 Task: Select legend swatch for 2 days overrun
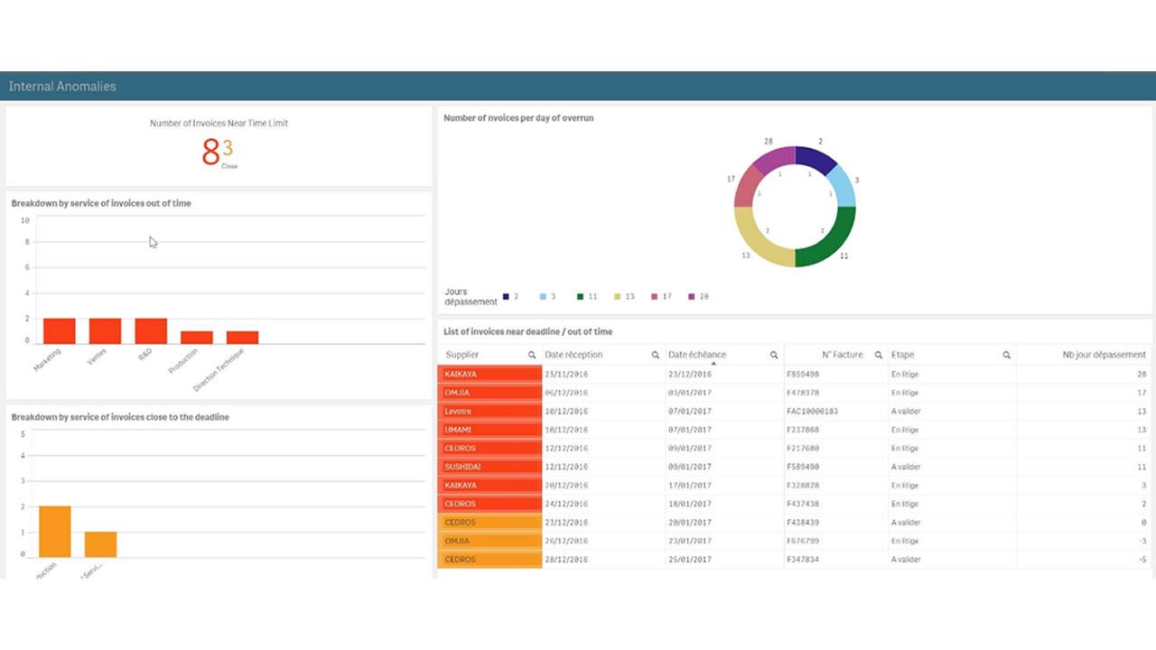[507, 296]
